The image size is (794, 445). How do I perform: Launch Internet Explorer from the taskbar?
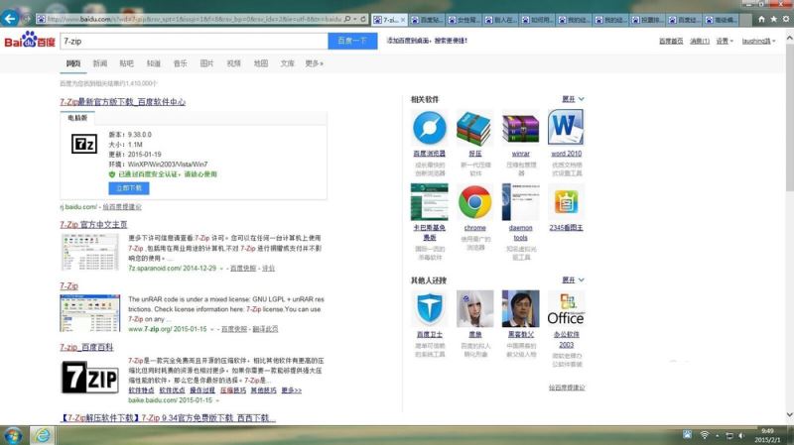[42, 435]
